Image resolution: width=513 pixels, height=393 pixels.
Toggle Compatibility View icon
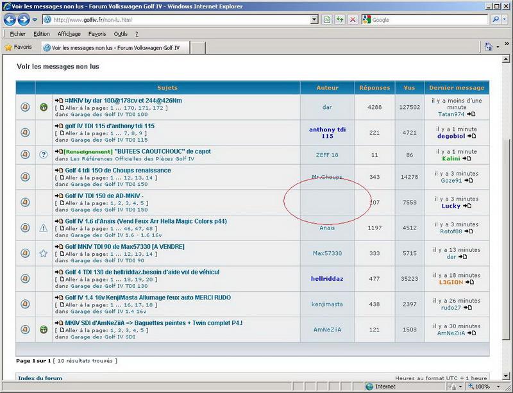click(327, 20)
